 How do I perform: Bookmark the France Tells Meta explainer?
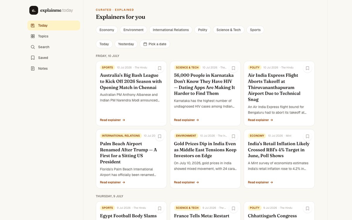[233, 209]
